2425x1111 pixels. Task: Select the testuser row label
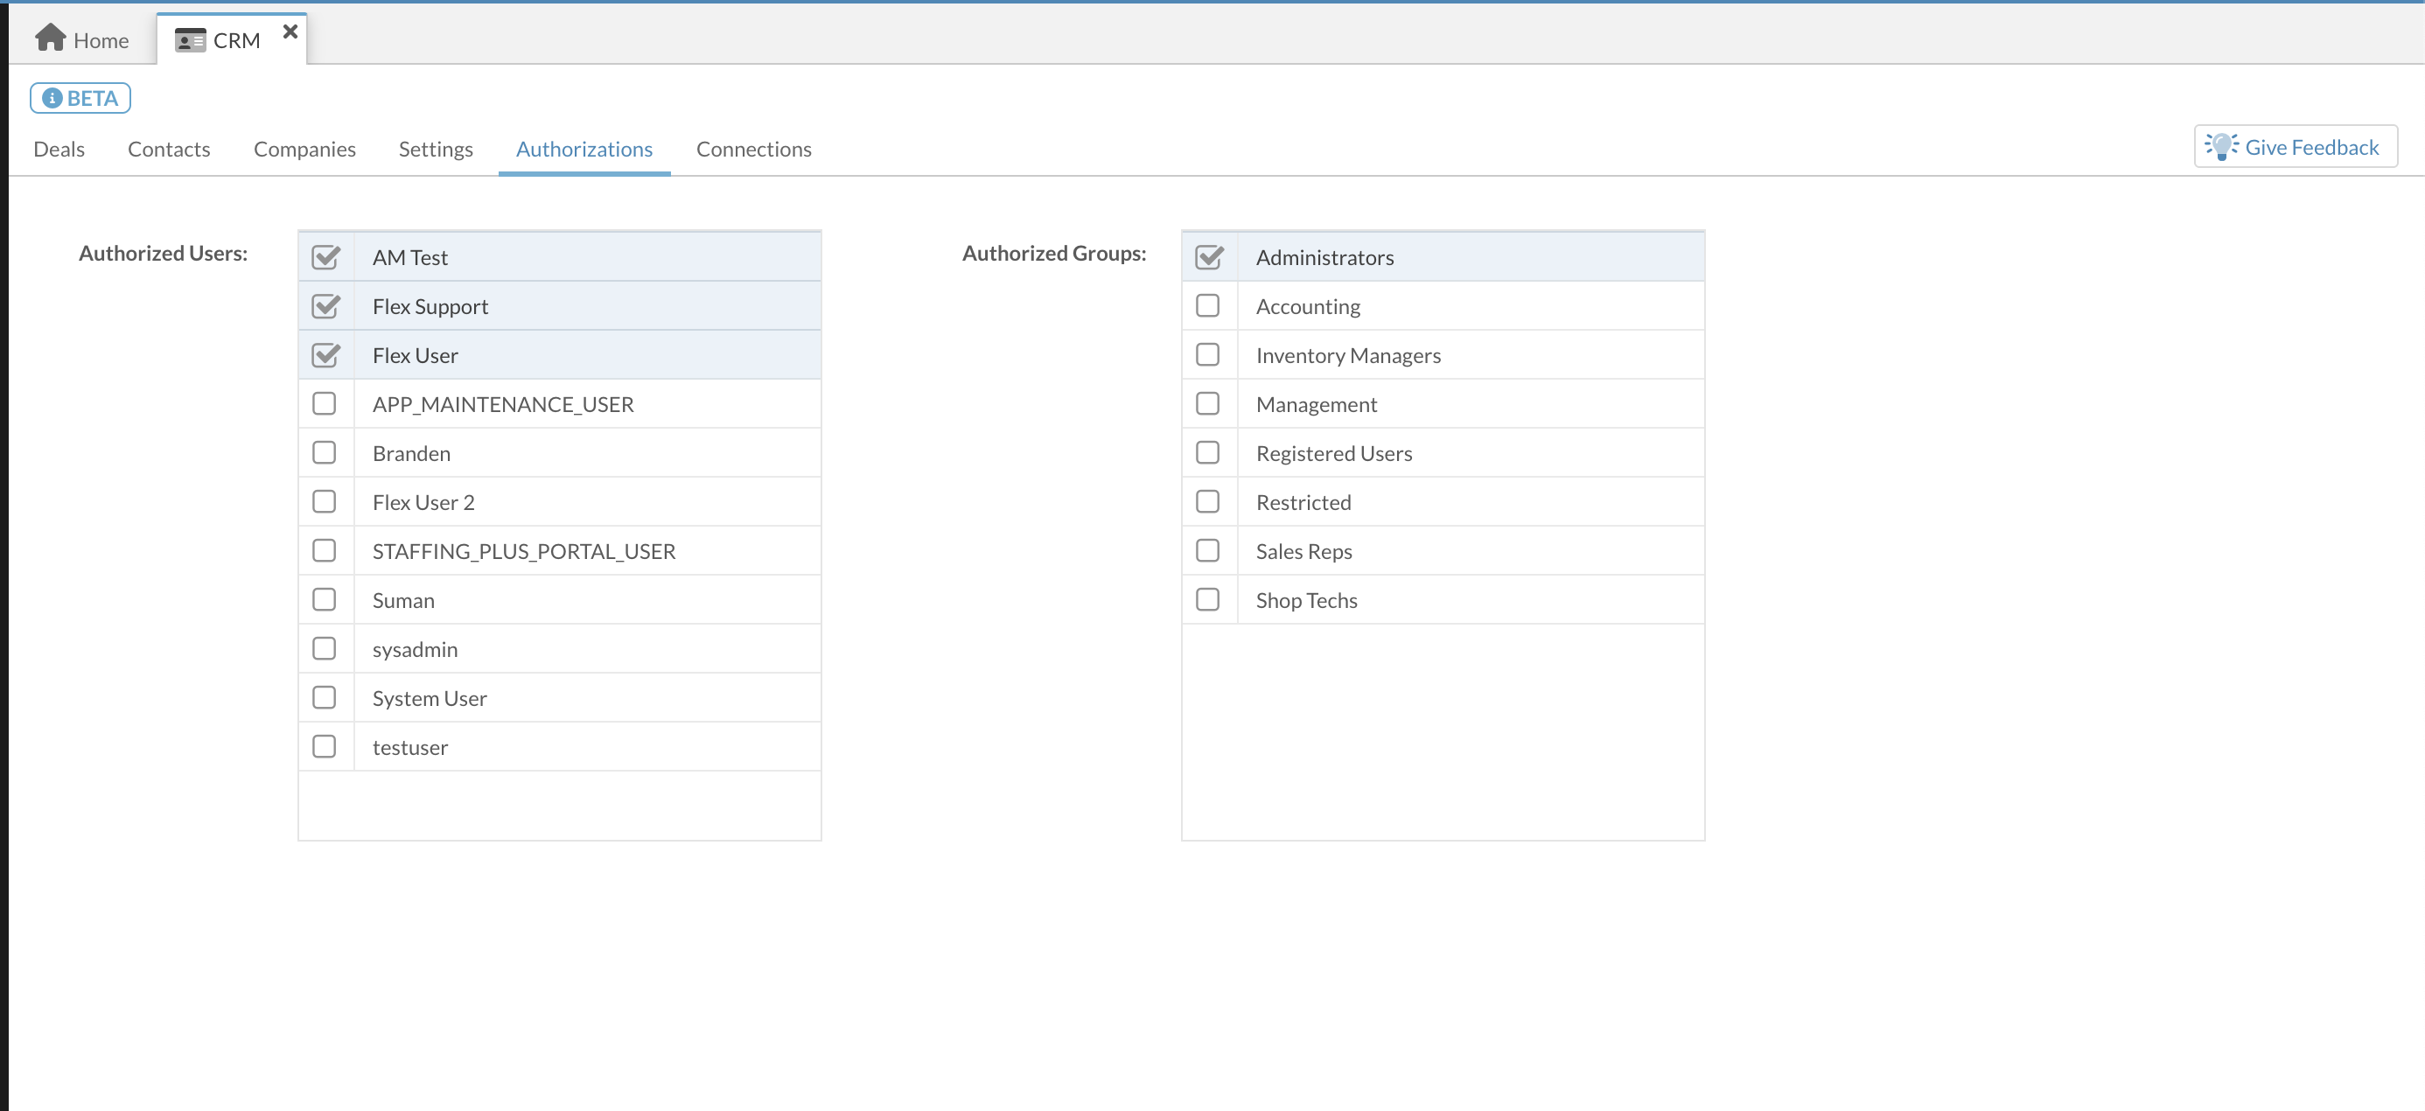(409, 748)
